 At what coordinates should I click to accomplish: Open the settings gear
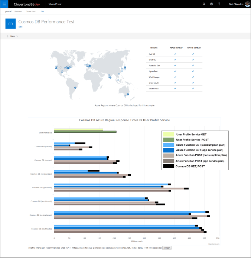click(x=211, y=4)
